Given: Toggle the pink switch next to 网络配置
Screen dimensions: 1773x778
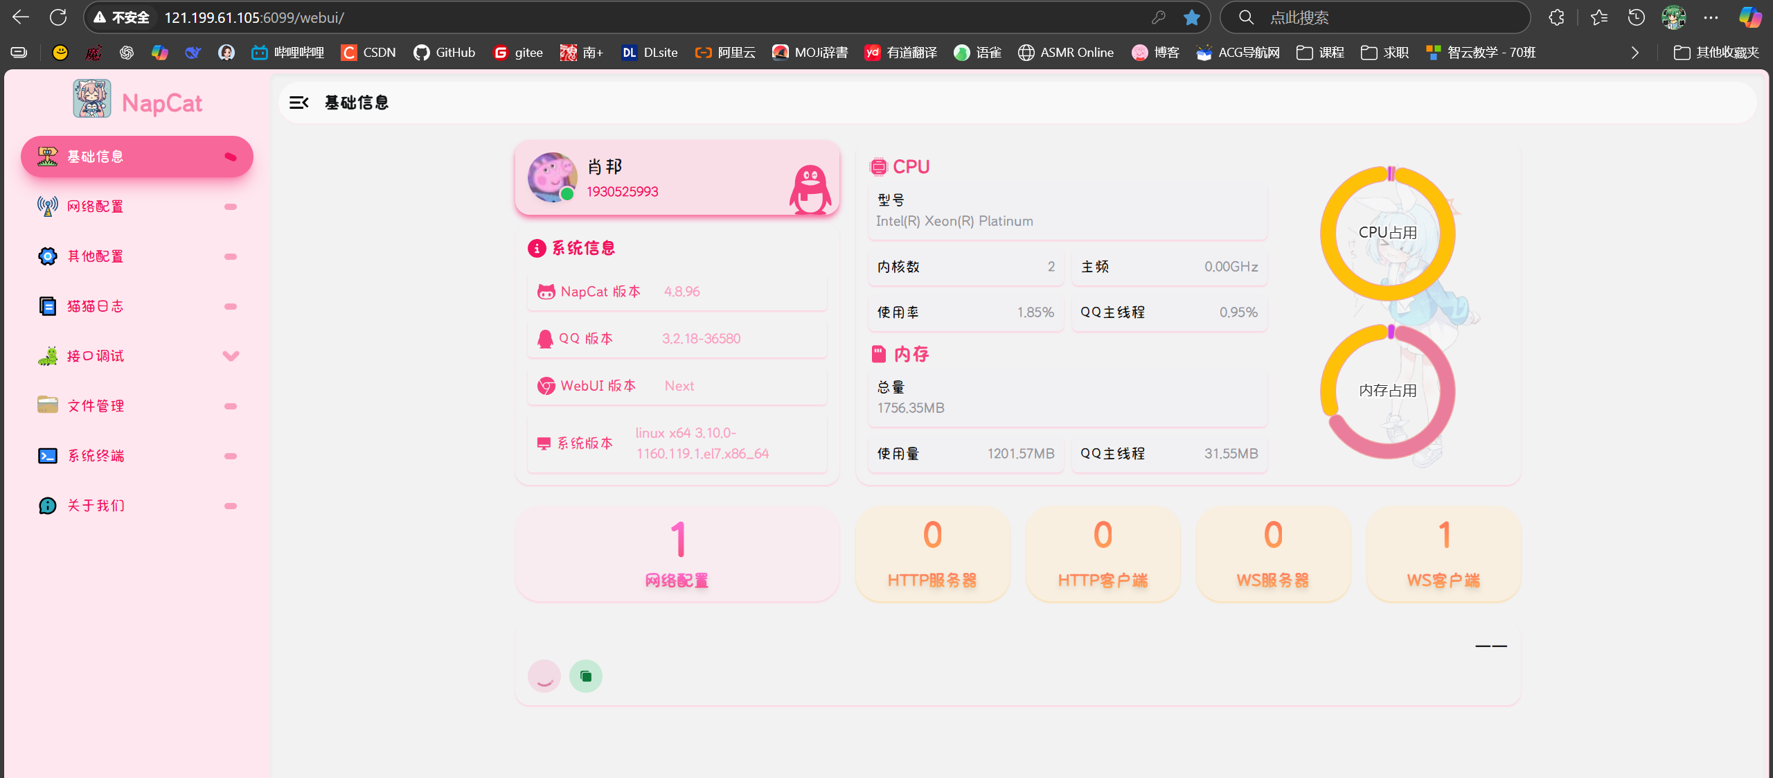Looking at the screenshot, I should pos(230,206).
